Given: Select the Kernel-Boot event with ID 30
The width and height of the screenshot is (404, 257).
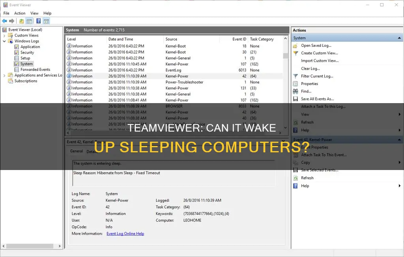Looking at the screenshot, I should [x=174, y=52].
